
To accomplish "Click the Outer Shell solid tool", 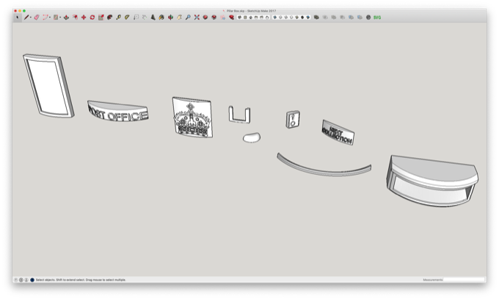I will click(316, 18).
